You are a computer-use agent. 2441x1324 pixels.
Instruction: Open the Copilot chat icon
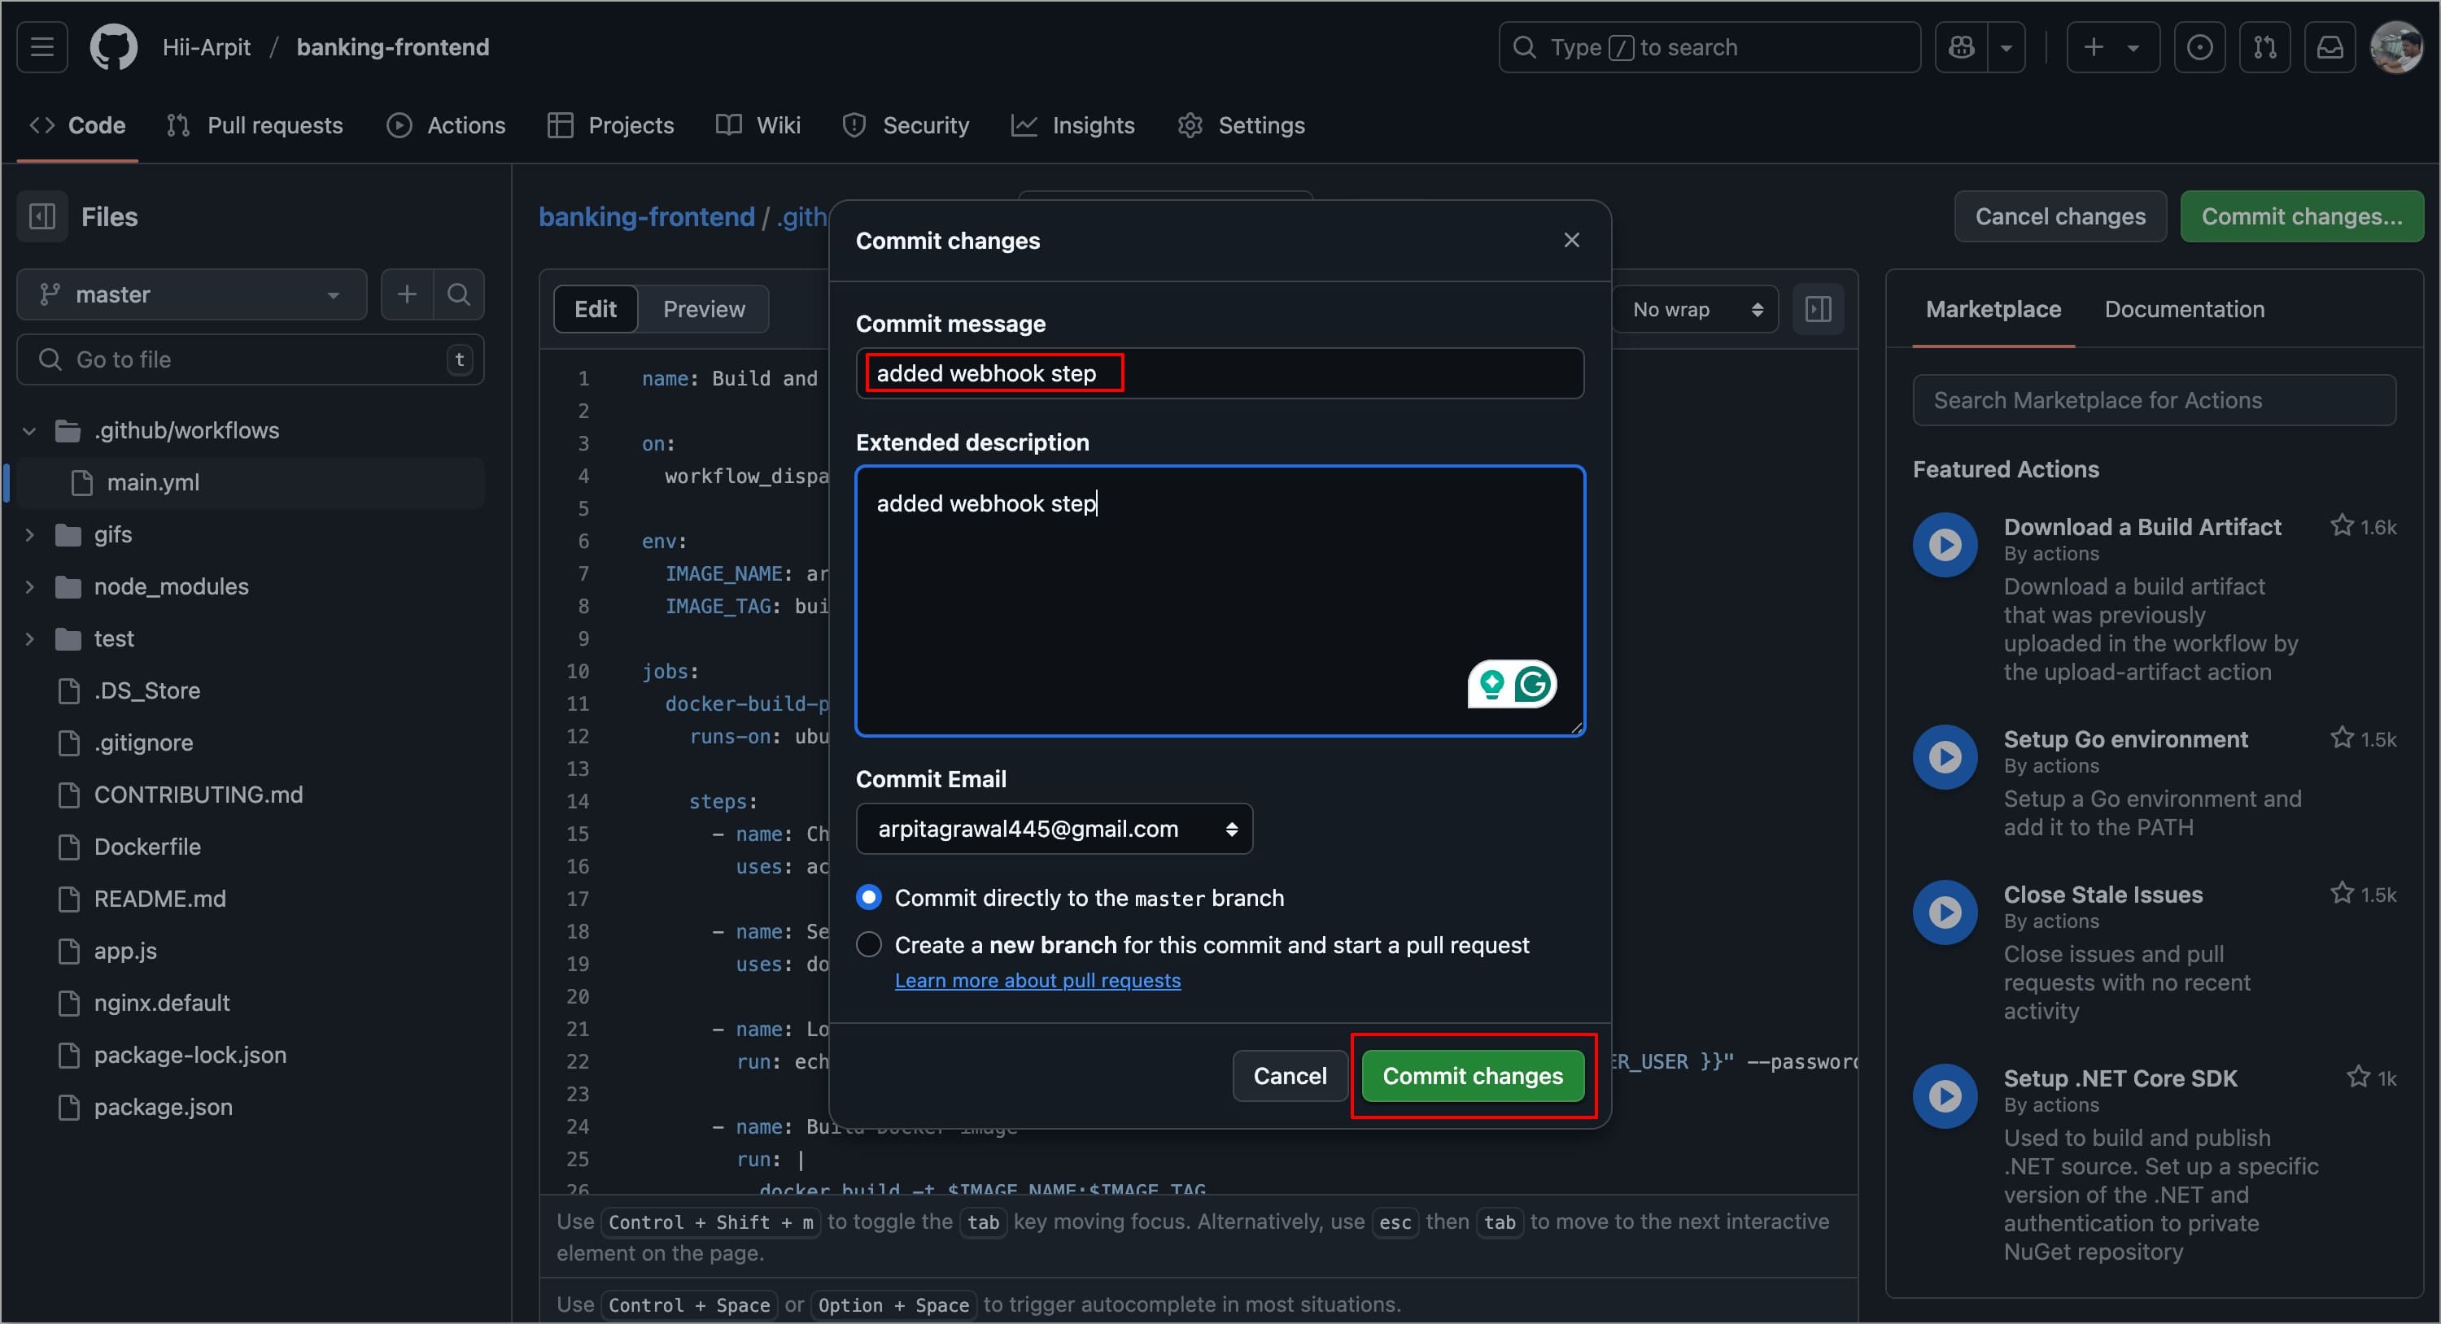click(x=1962, y=46)
